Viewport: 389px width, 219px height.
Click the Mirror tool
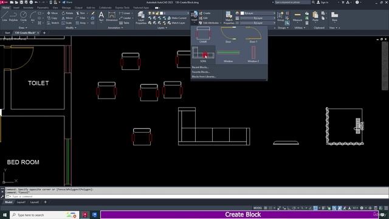point(67,18)
